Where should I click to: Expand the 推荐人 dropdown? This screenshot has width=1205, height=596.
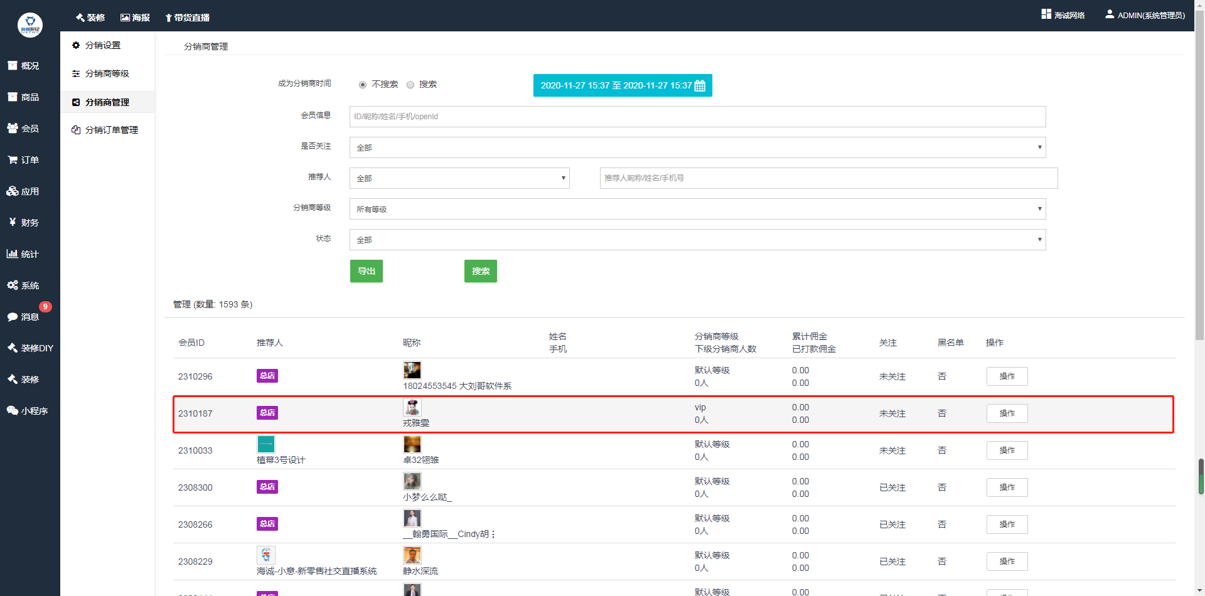[x=459, y=178]
